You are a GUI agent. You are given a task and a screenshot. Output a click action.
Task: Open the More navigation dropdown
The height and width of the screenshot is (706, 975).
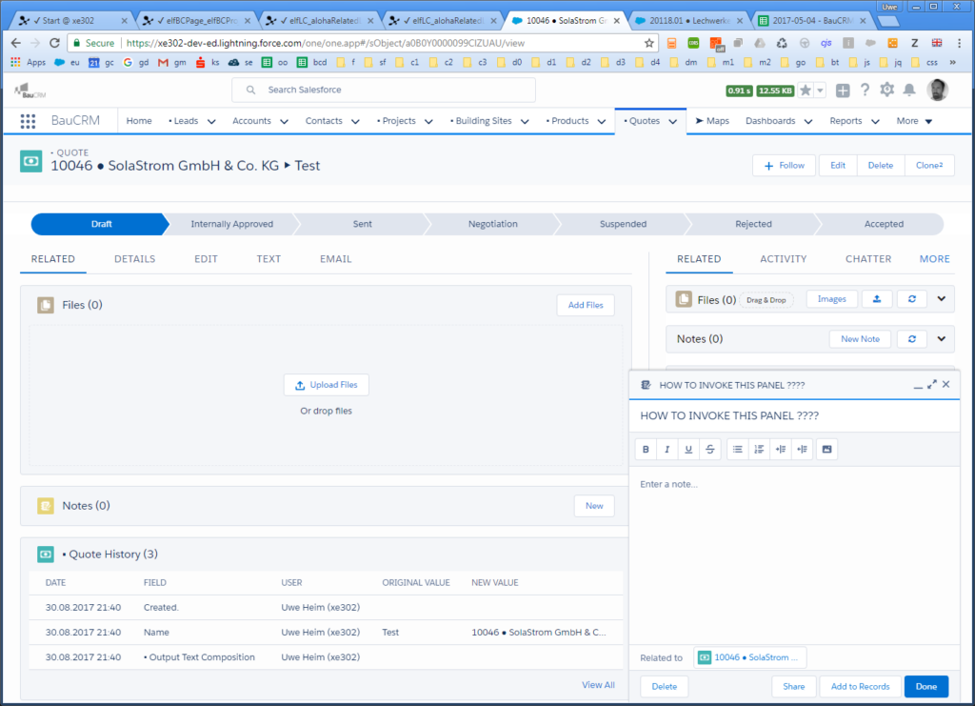click(x=914, y=121)
